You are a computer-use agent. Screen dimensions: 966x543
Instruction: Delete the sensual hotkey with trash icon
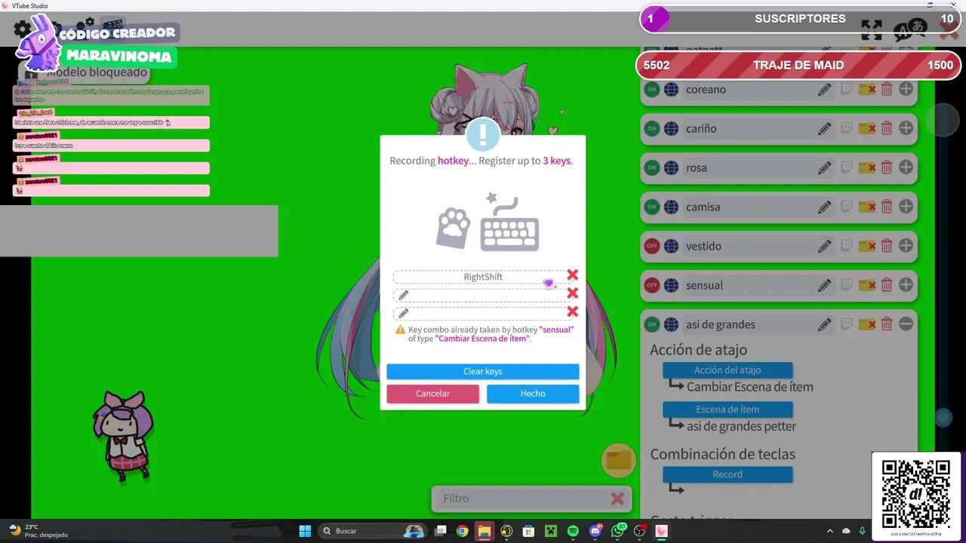(887, 285)
